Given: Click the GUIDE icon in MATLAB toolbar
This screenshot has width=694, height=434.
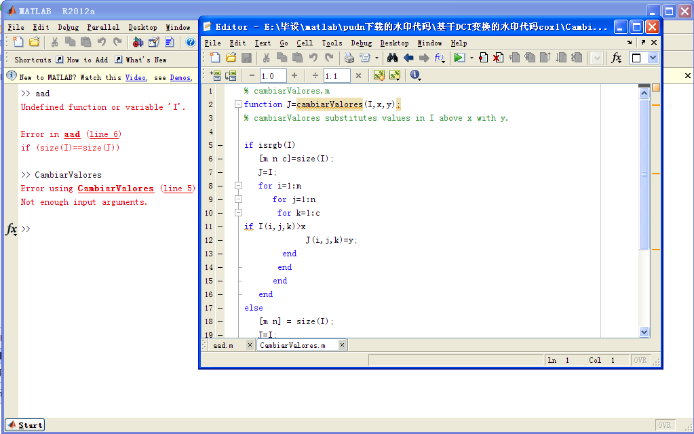Looking at the screenshot, I should pos(153,42).
